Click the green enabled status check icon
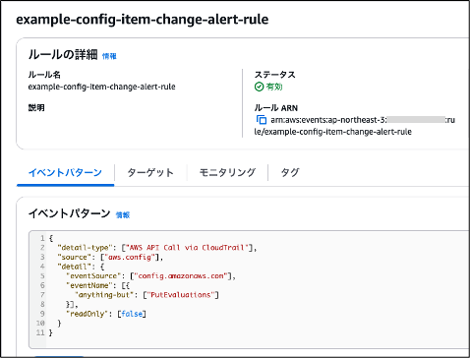Image resolution: width=470 pixels, height=358 pixels. click(x=259, y=87)
